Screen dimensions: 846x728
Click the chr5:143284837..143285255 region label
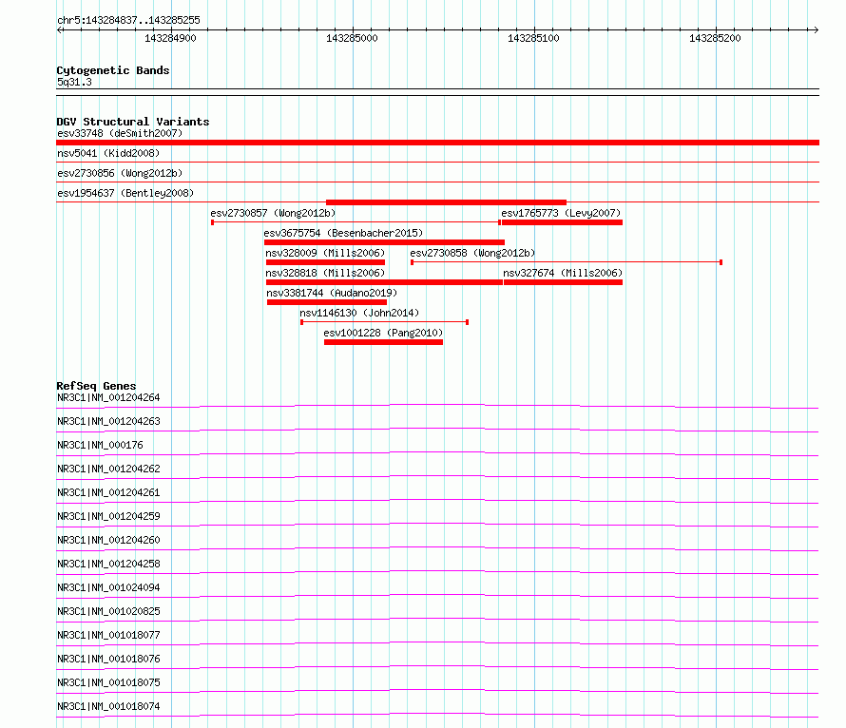coord(128,20)
